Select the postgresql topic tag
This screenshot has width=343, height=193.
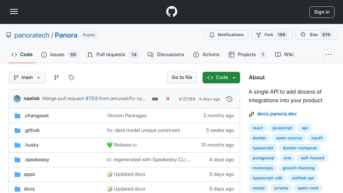click(x=263, y=158)
